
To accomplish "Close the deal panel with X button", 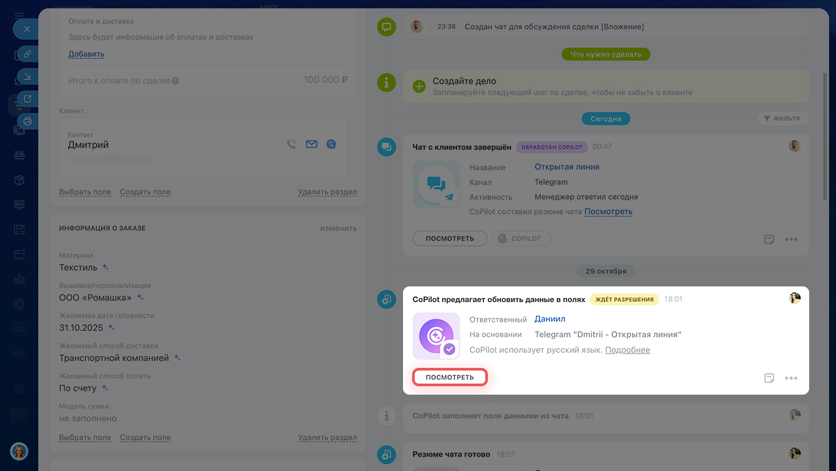I will point(26,29).
